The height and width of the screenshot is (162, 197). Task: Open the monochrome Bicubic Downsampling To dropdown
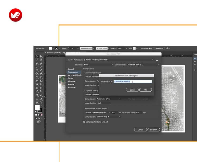click(x=97, y=113)
